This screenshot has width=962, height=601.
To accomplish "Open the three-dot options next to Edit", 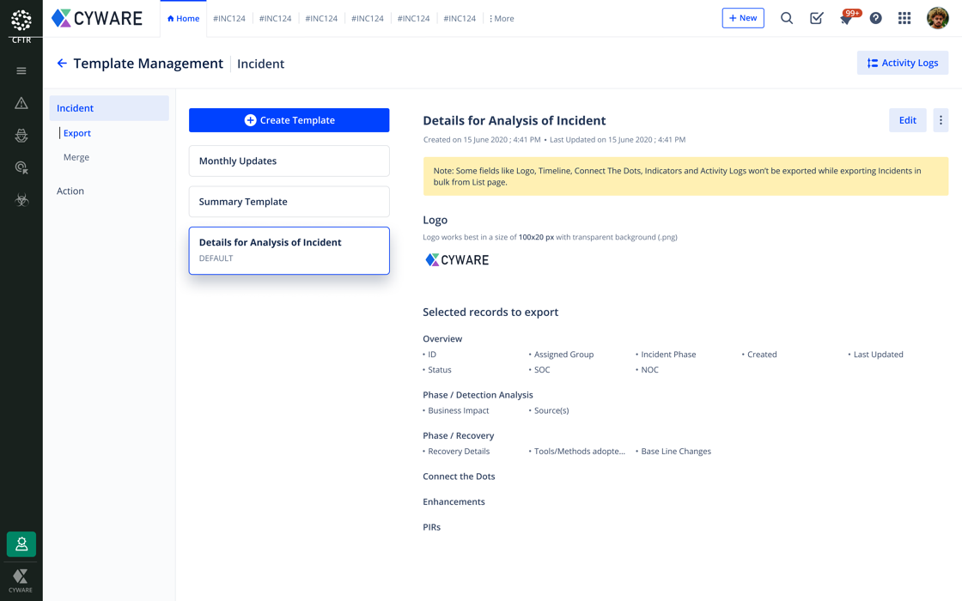I will pos(941,120).
